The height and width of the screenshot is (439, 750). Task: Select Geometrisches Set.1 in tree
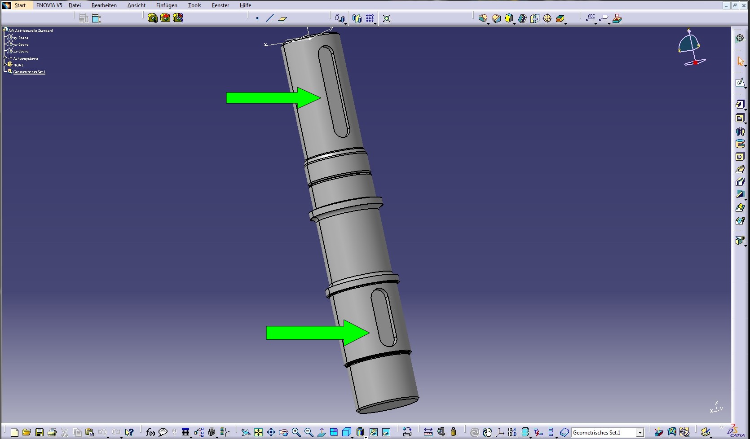29,72
